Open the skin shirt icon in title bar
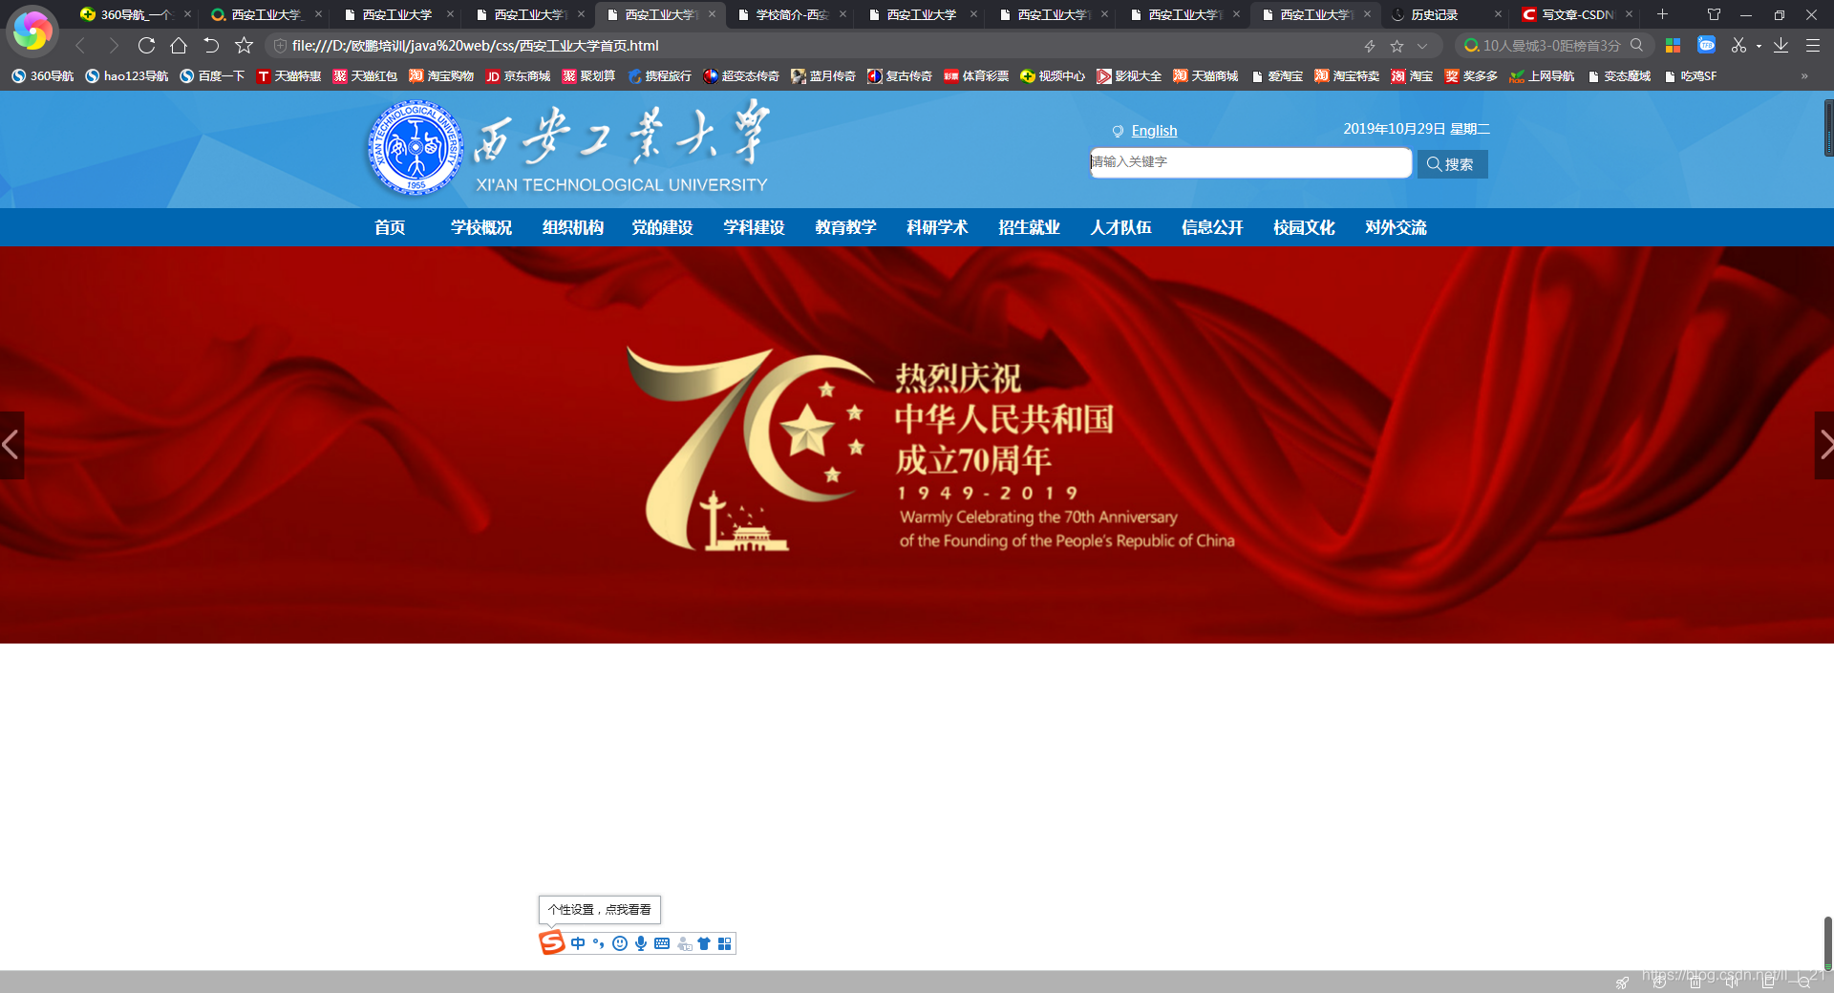 click(1714, 14)
